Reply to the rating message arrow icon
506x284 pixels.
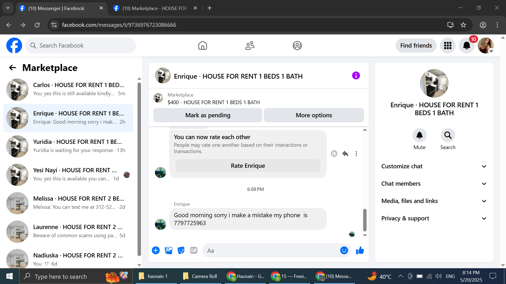[345, 154]
